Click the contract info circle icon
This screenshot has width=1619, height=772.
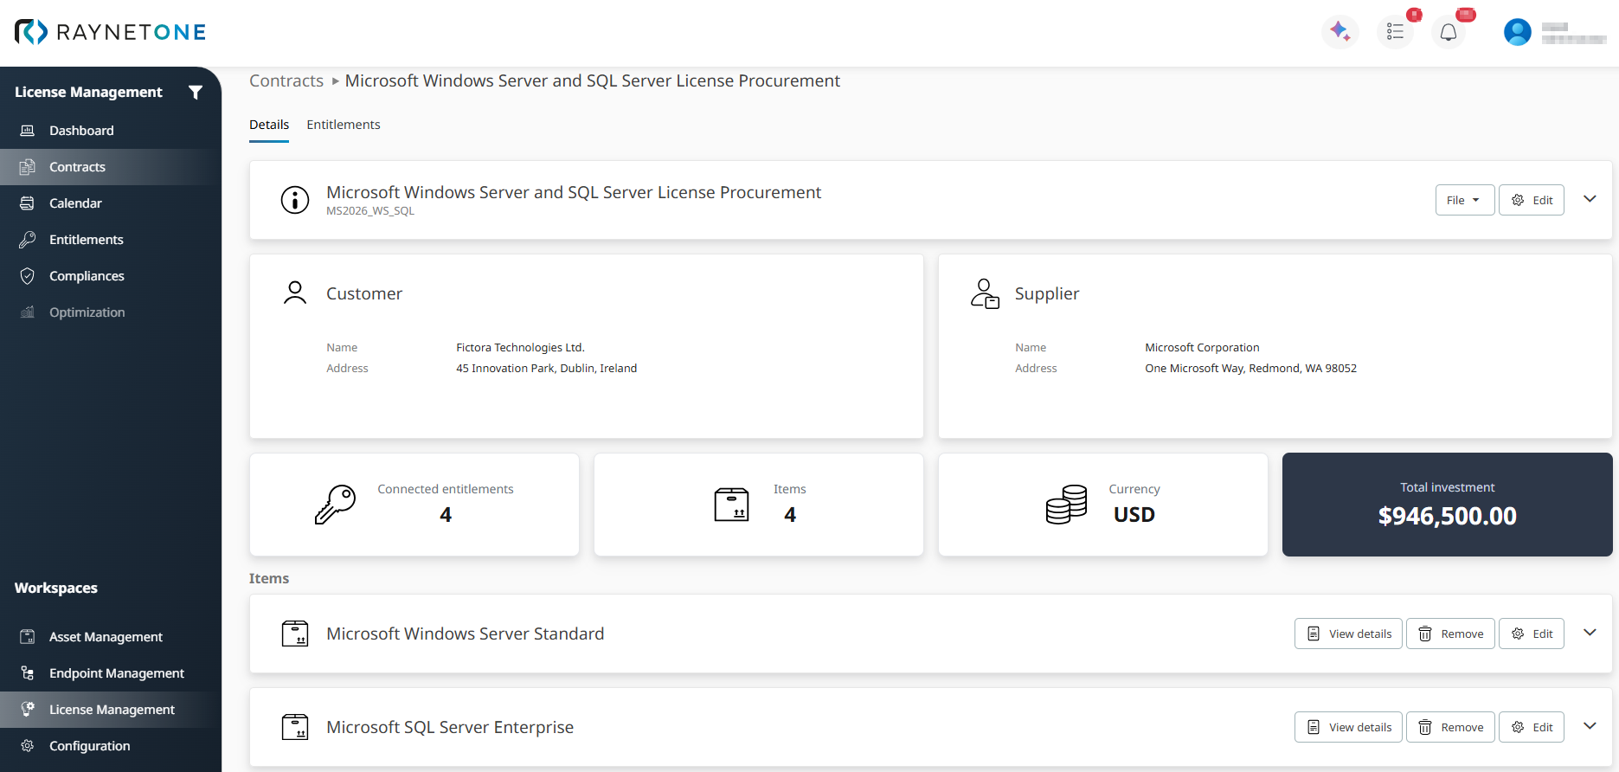pyautogui.click(x=295, y=200)
